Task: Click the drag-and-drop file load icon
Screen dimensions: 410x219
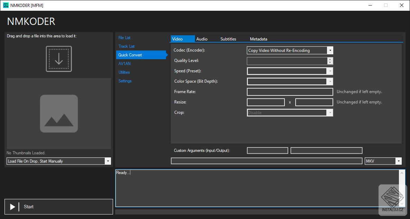Action: pos(59,59)
